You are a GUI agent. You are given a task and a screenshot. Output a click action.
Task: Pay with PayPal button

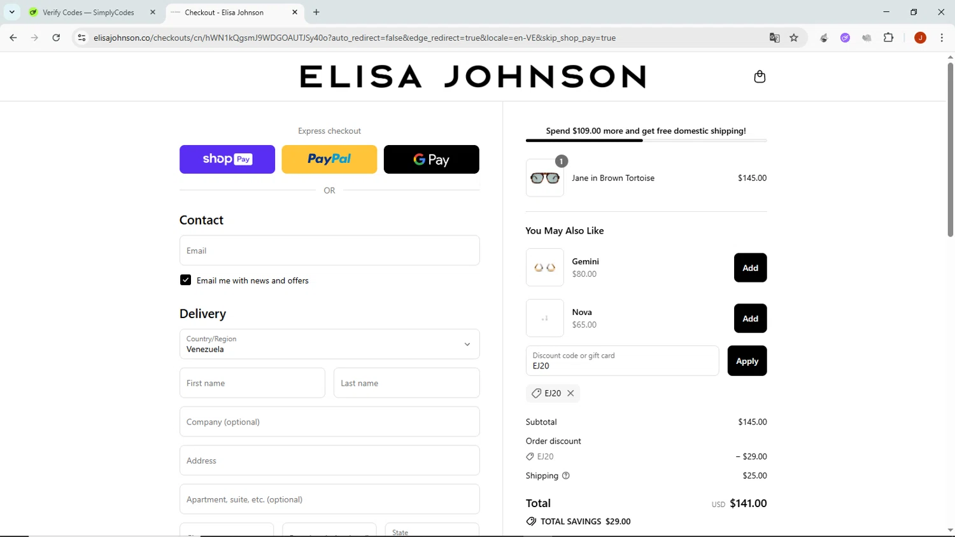(329, 159)
